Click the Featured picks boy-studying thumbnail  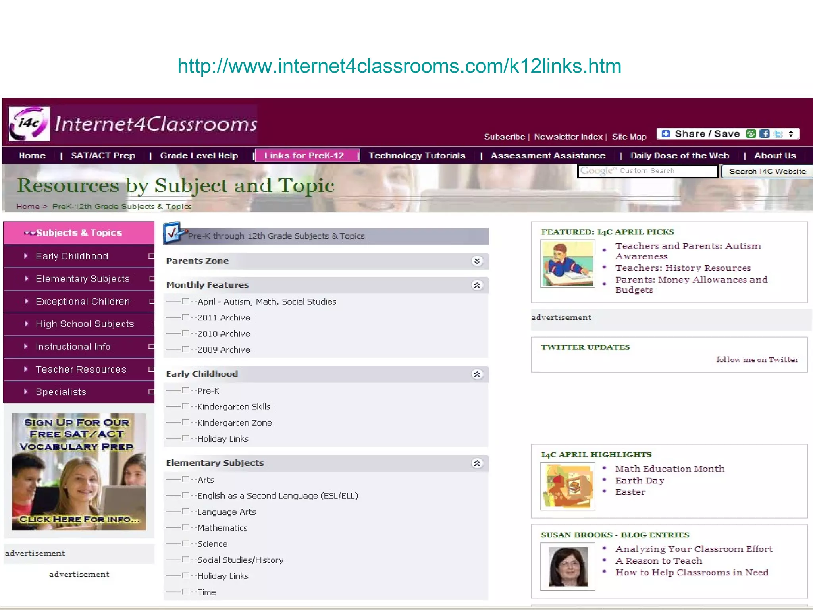point(568,264)
